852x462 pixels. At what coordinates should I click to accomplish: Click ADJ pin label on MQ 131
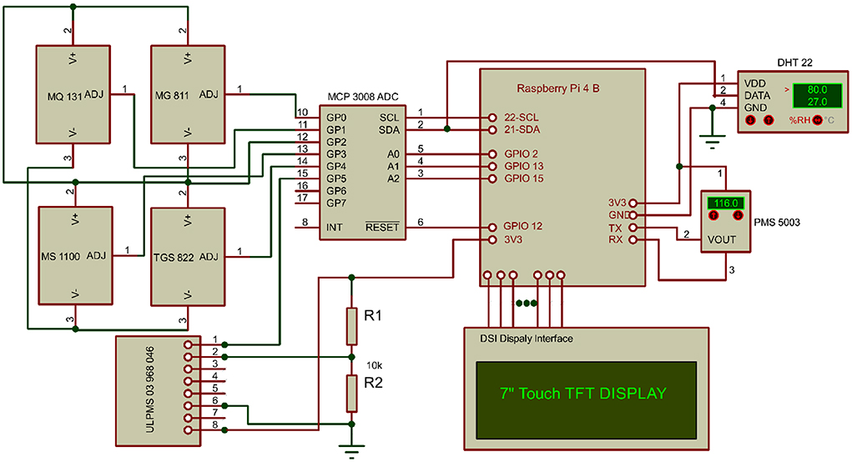coord(94,94)
